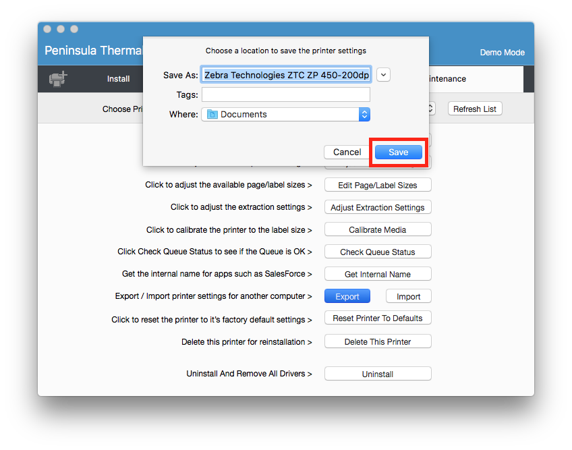This screenshot has height=450, width=572.
Task: Click the Tags input field
Action: tap(286, 94)
